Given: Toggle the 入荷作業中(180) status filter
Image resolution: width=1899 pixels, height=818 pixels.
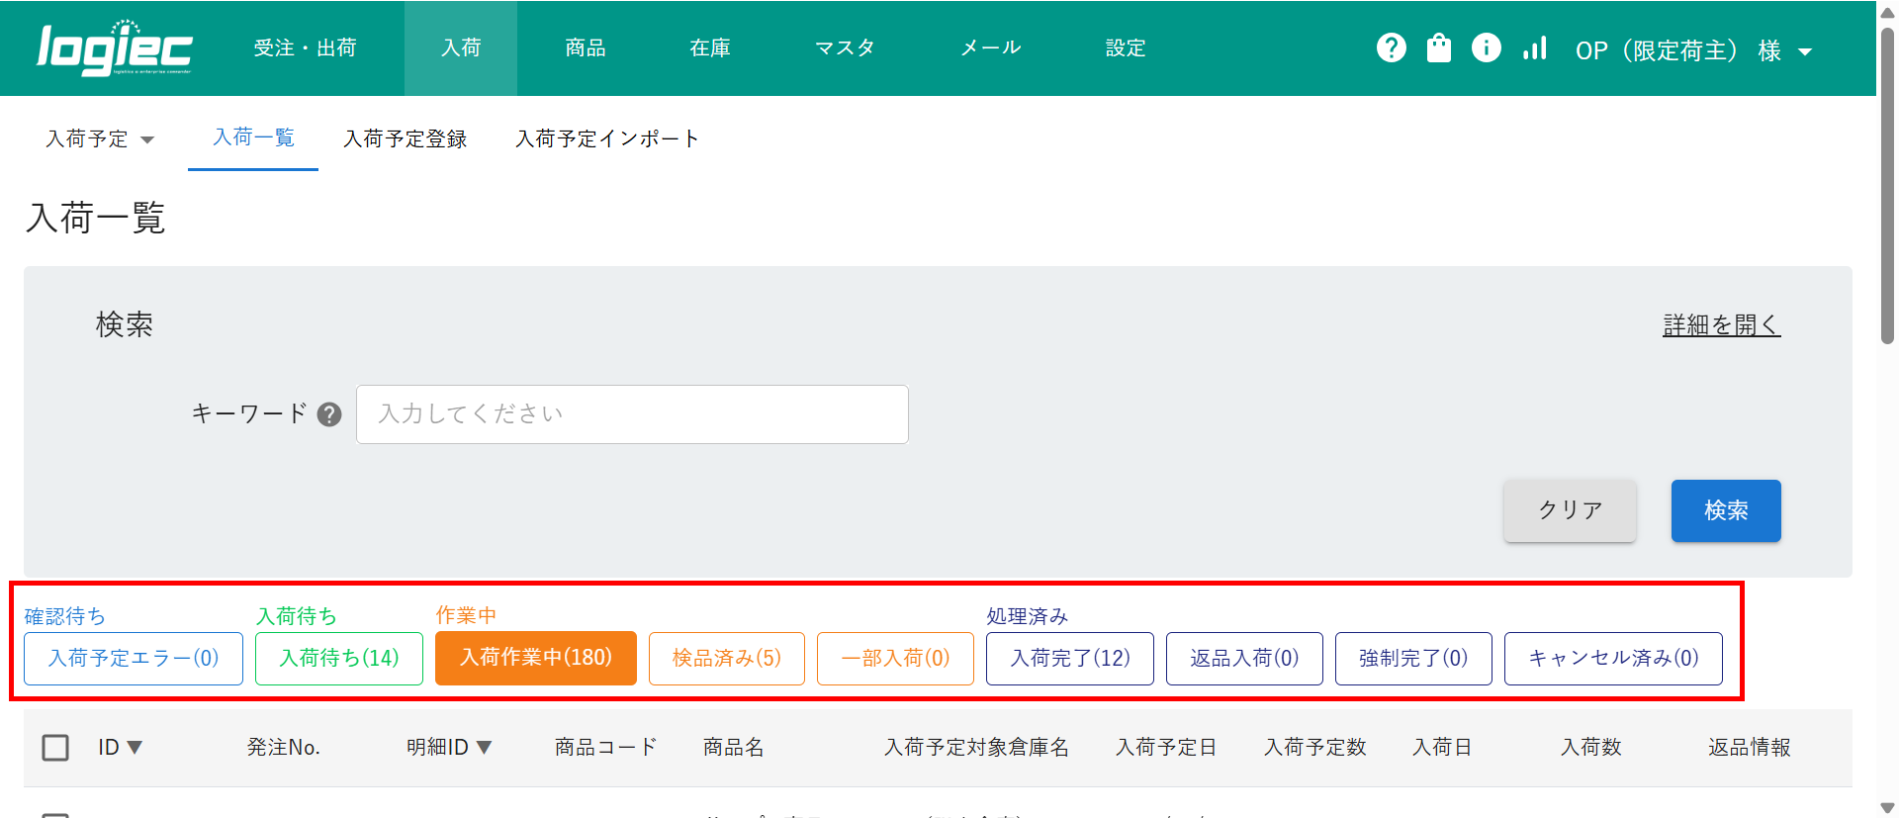Looking at the screenshot, I should (x=535, y=659).
